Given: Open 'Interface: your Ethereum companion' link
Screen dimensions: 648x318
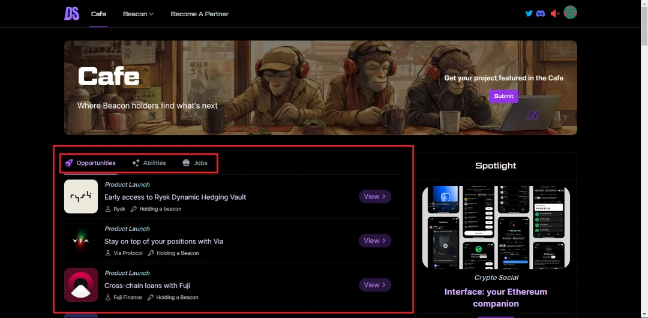Looking at the screenshot, I should point(496,298).
